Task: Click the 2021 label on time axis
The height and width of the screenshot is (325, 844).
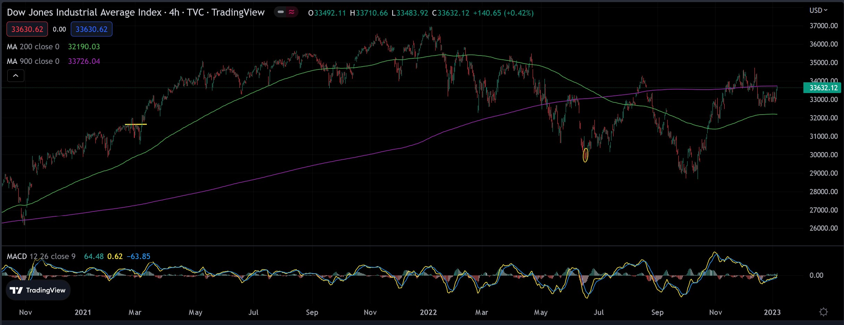Action: [x=83, y=312]
